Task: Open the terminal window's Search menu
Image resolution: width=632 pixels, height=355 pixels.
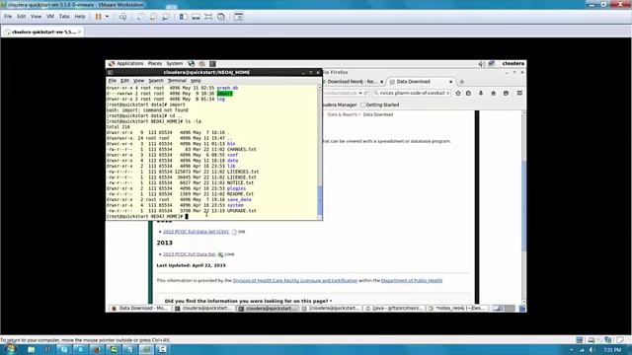Action: [156, 81]
